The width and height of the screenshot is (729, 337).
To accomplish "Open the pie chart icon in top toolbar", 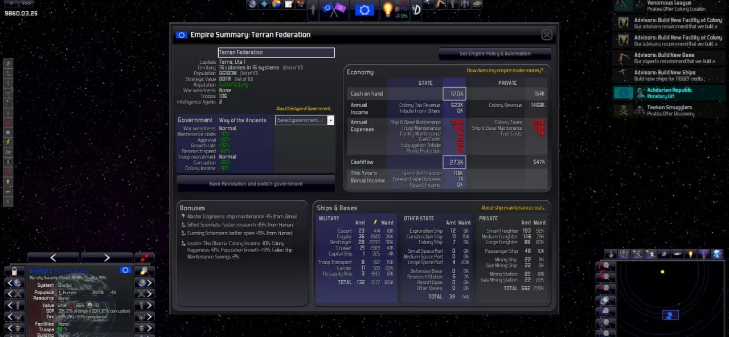I will pos(276,5).
